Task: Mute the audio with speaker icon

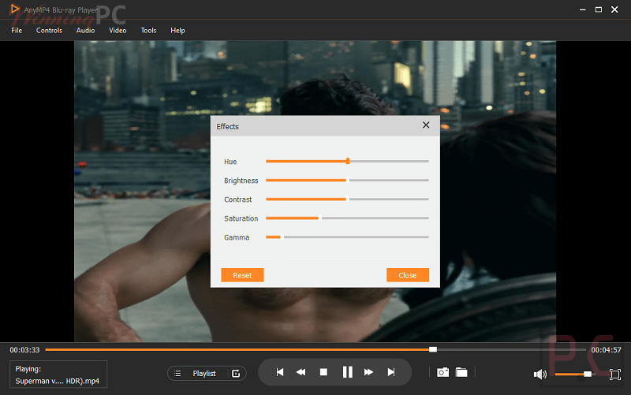Action: tap(540, 374)
